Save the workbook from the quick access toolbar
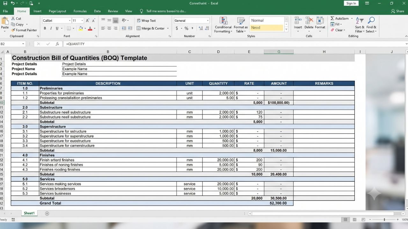The image size is (408, 229). [x=5, y=3]
